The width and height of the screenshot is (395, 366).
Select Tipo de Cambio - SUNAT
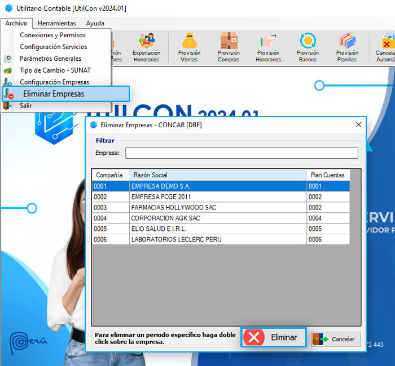tap(55, 70)
